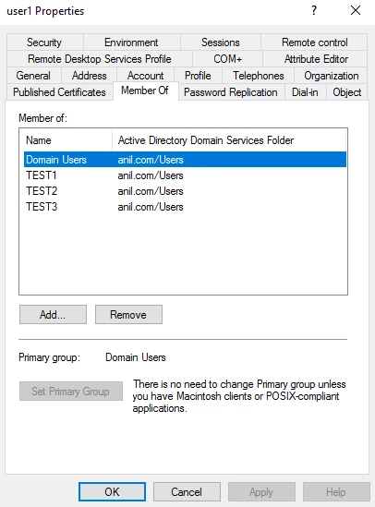Go to the Object tab
The width and height of the screenshot is (375, 507).
347,92
